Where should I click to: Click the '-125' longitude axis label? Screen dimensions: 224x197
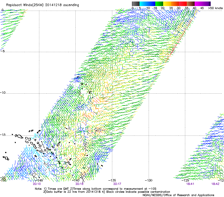point(185,180)
